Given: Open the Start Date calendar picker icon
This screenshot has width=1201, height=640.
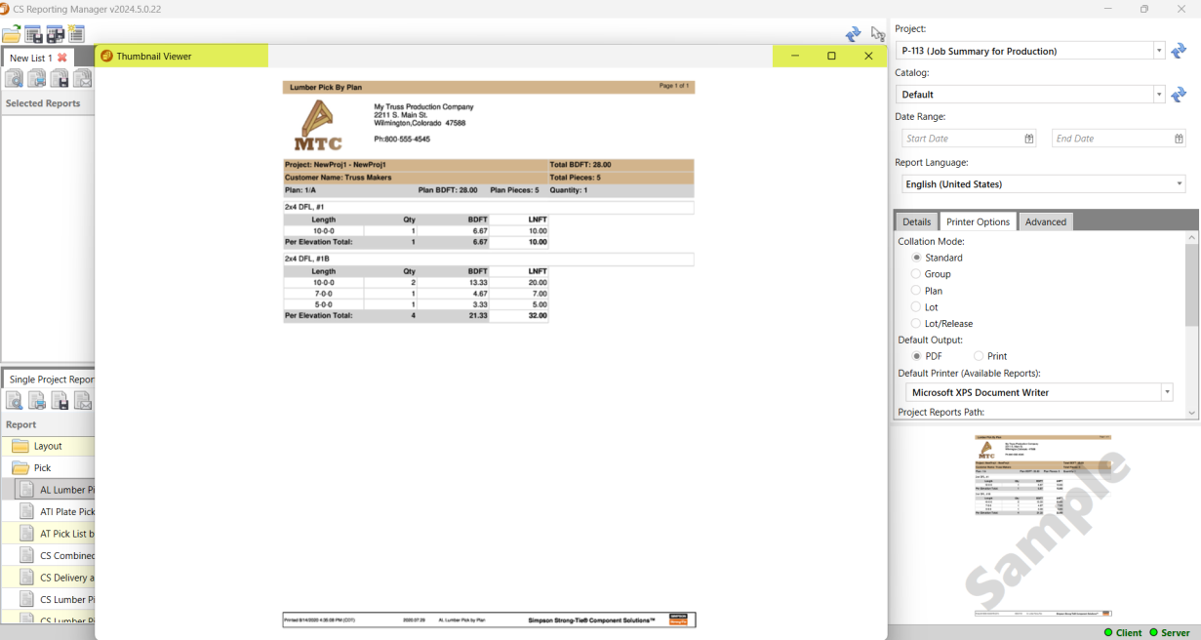Looking at the screenshot, I should [1029, 139].
